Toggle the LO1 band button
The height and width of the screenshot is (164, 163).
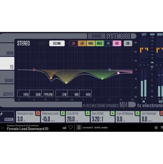(73, 43)
